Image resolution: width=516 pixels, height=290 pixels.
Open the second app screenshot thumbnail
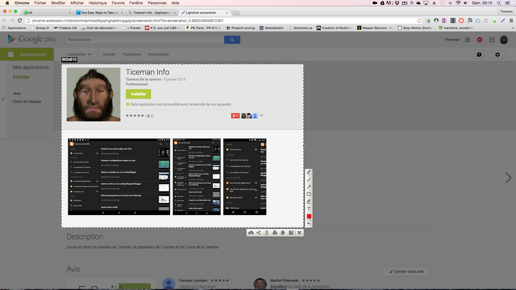pos(197,177)
